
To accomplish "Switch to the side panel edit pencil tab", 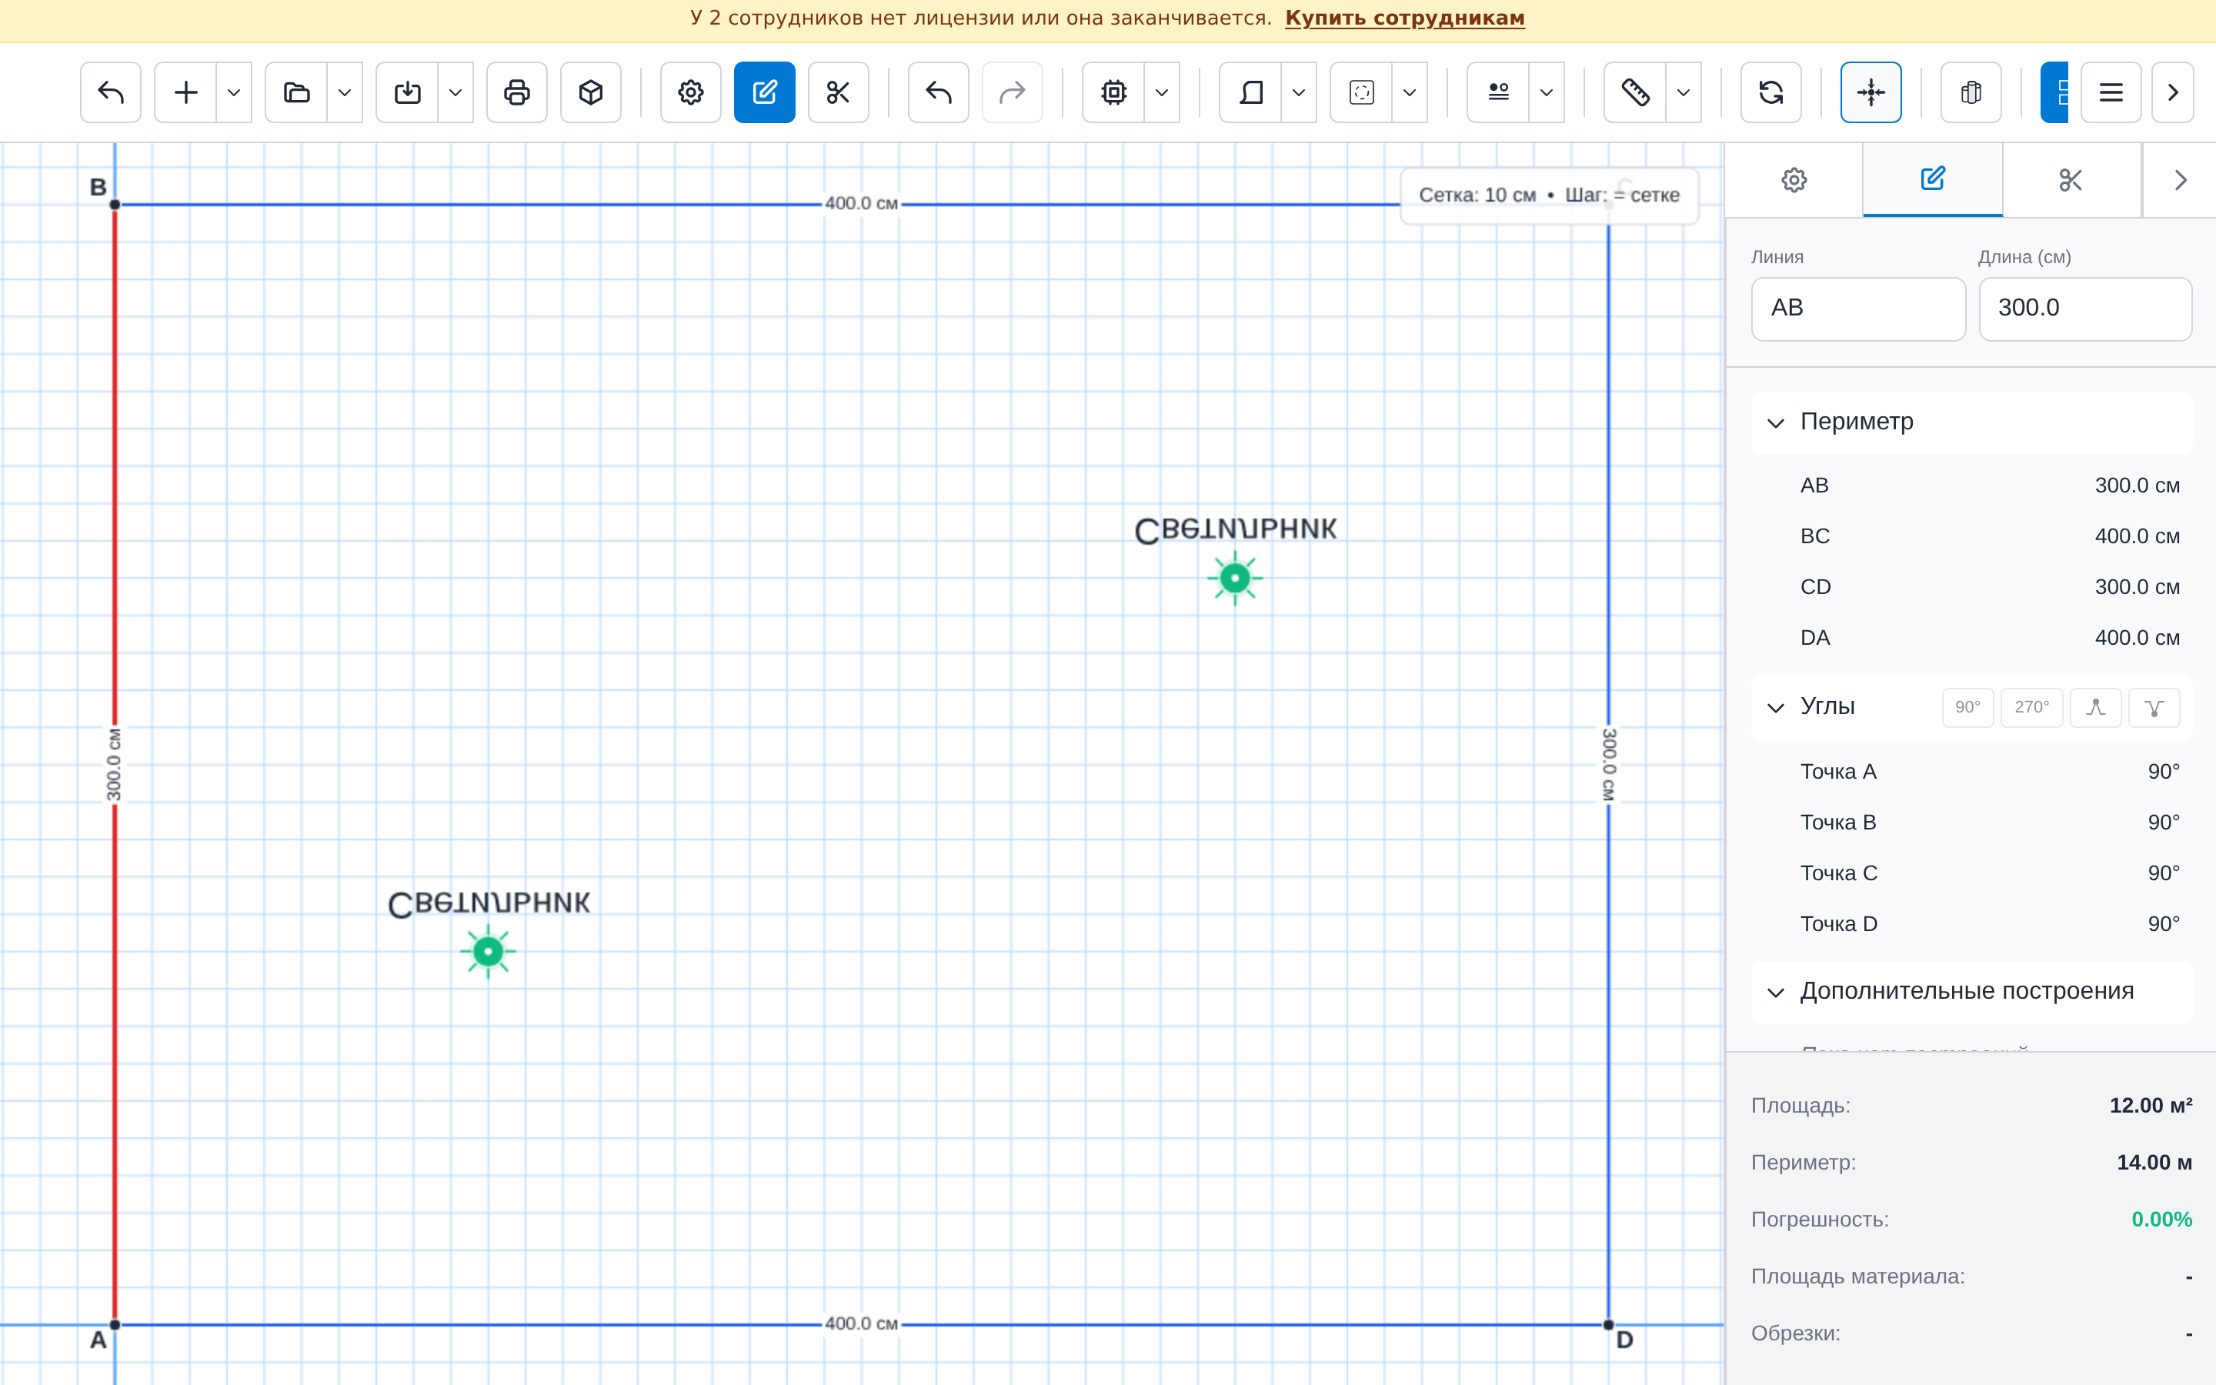I will click(1932, 179).
